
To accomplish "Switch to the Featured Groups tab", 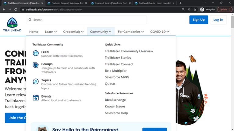I will point(67,3).
